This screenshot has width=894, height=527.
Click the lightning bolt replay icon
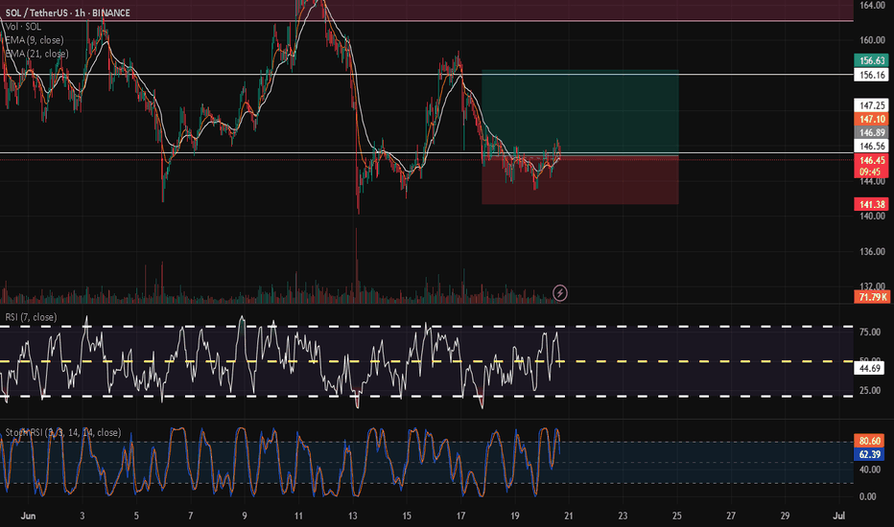560,293
